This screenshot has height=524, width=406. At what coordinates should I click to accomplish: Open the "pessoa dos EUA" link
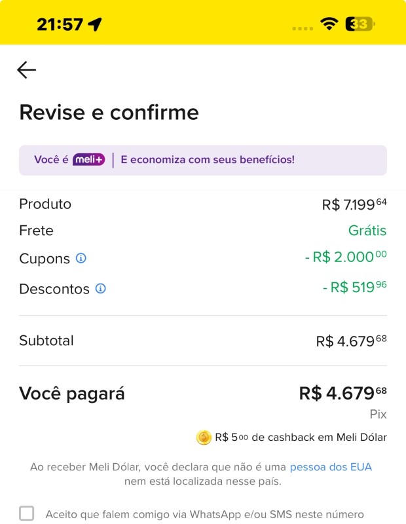point(331,467)
